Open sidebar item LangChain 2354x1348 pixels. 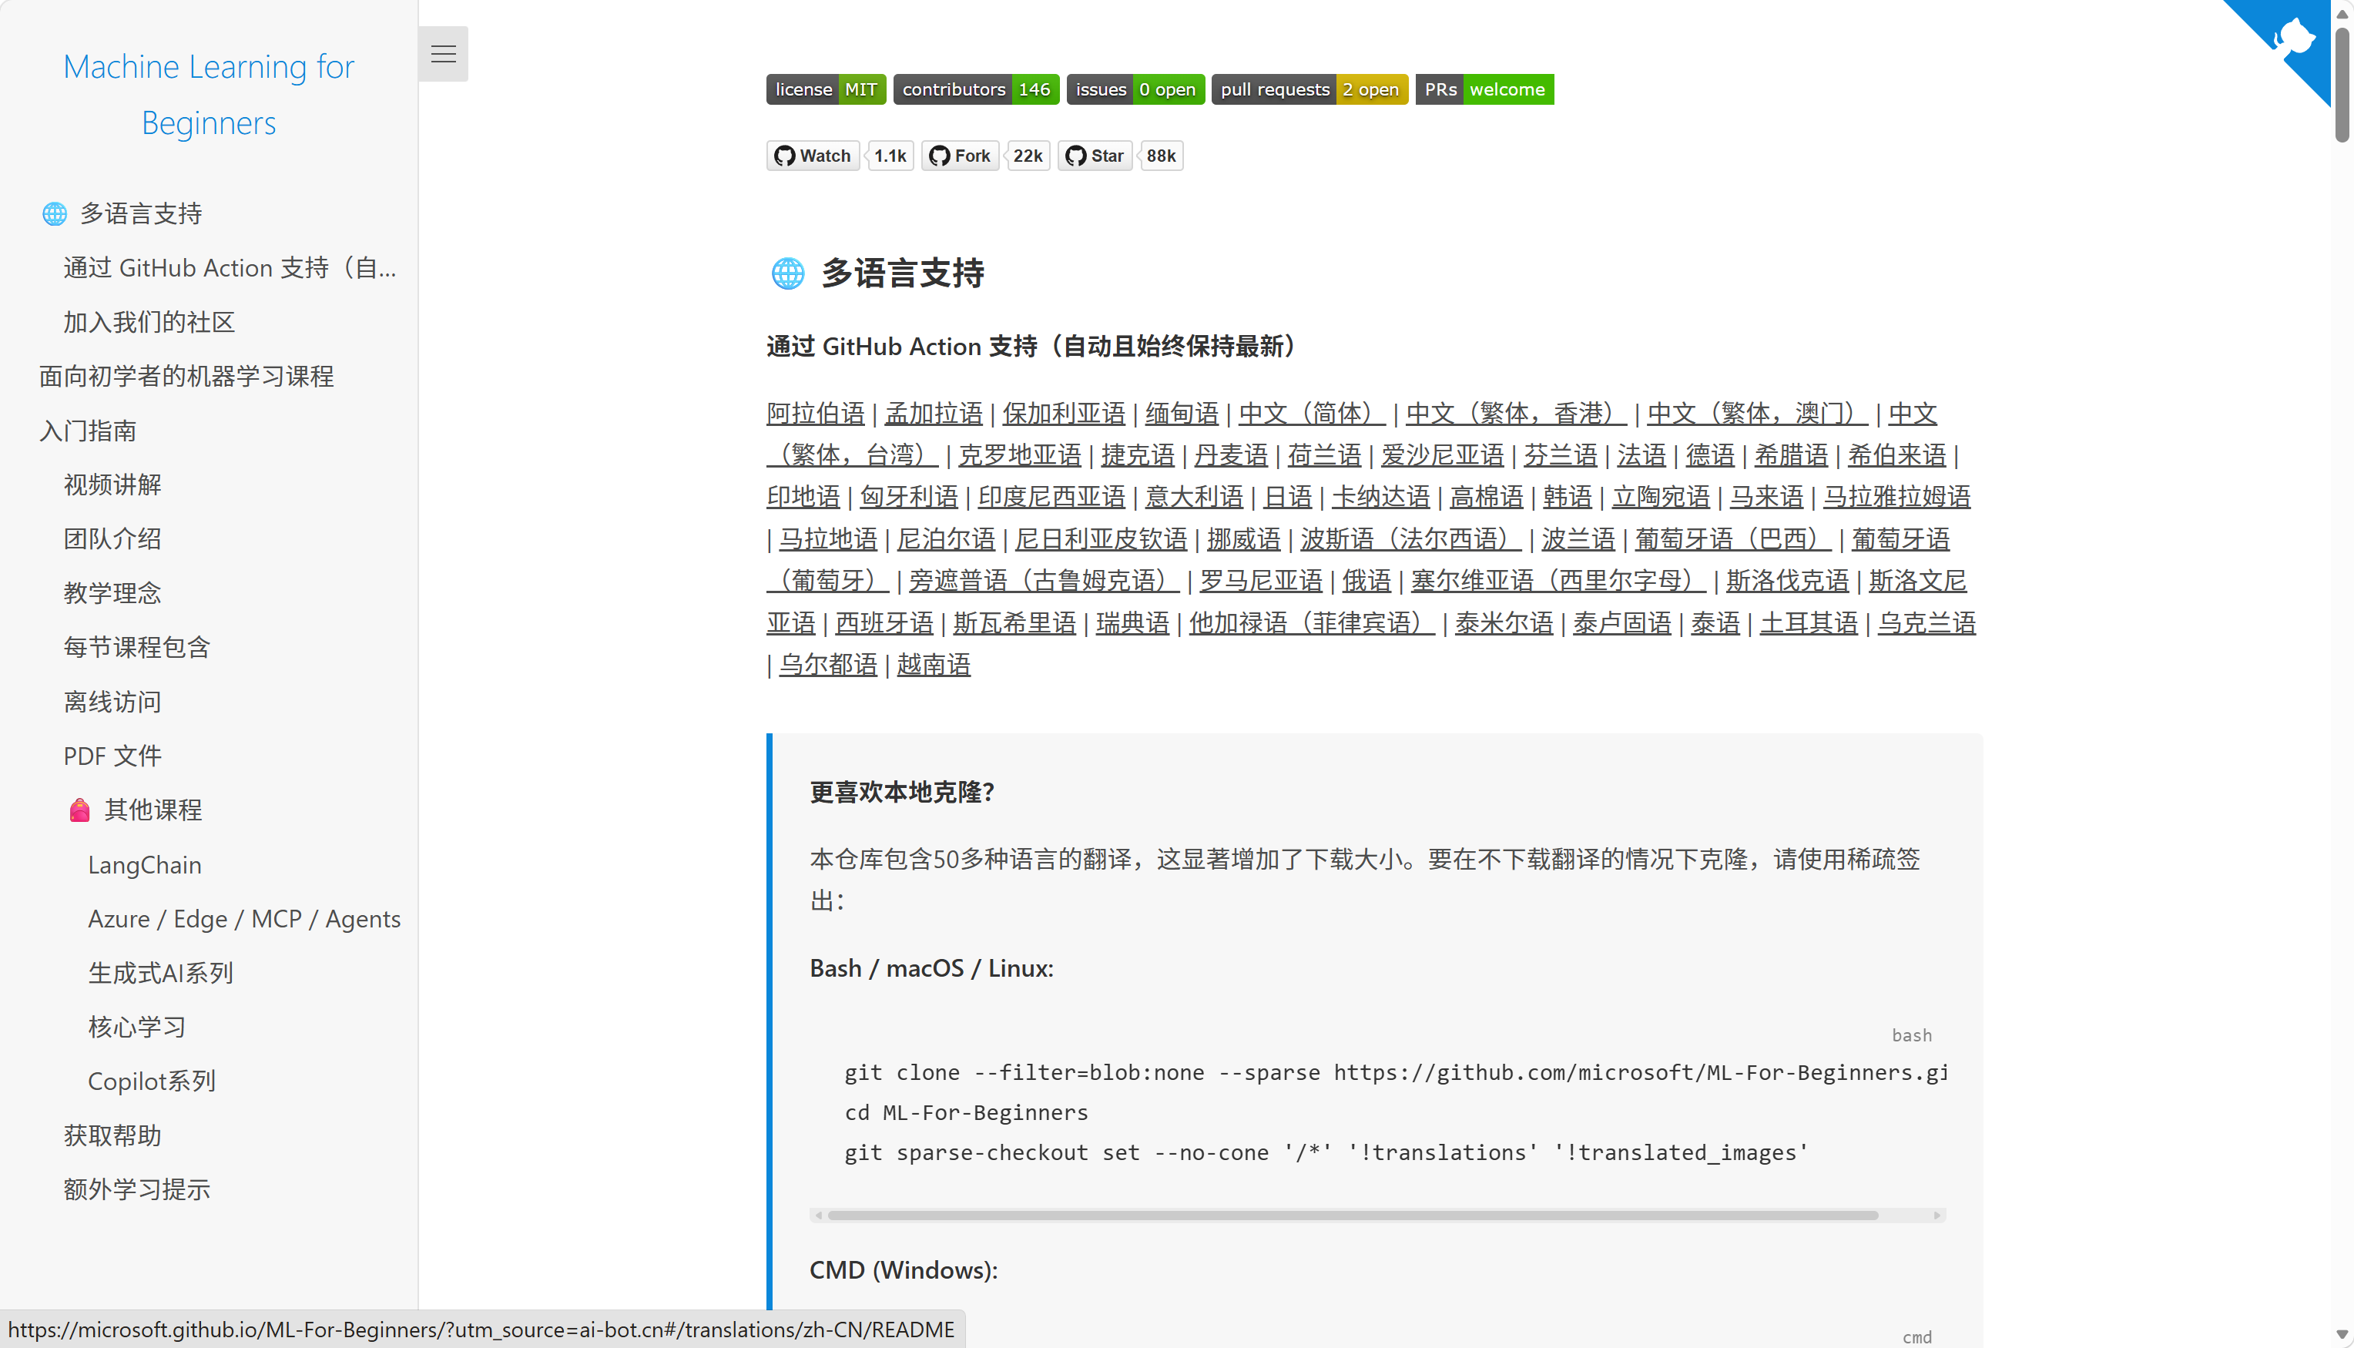pos(144,865)
